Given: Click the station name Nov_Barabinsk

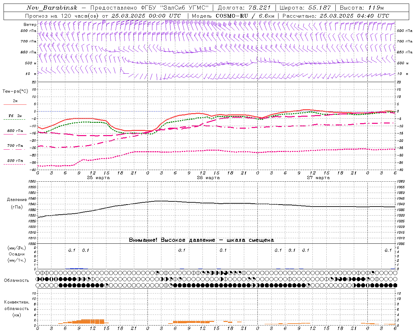Looking at the screenshot, I should pyautogui.click(x=52, y=8).
